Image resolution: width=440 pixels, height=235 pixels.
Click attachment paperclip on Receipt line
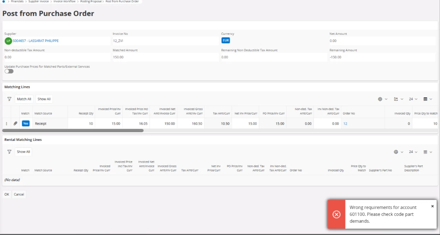16,123
